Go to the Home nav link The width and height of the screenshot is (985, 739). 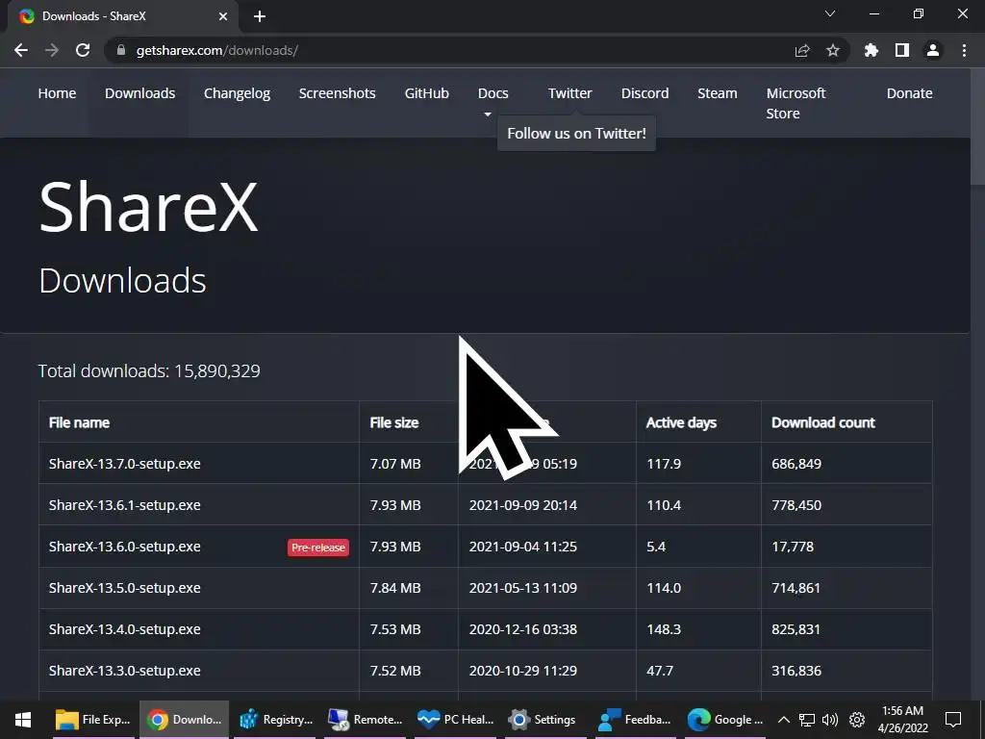click(x=57, y=93)
